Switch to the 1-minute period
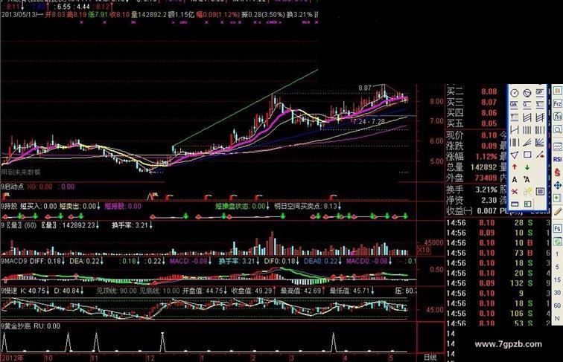The width and height of the screenshot is (563, 362). pos(557,254)
